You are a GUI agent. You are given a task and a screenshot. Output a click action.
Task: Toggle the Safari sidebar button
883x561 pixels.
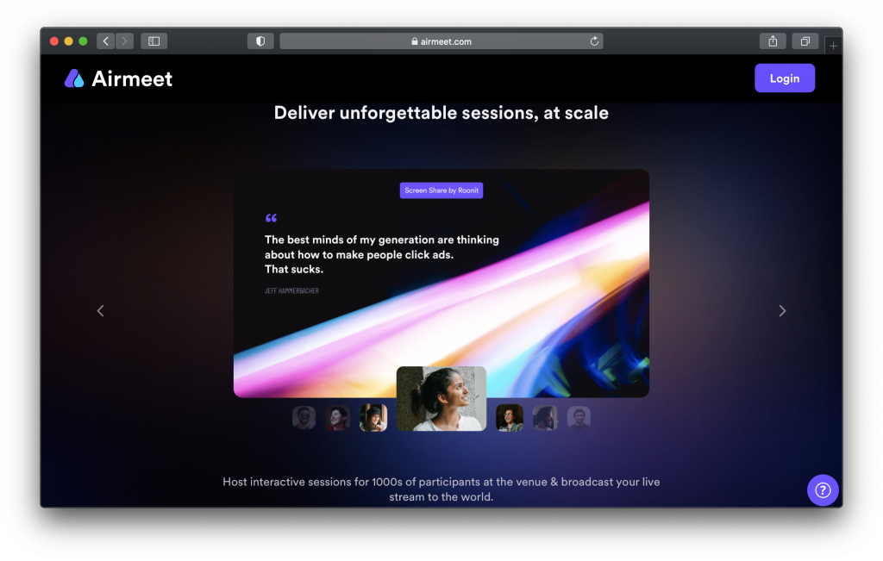coord(153,41)
